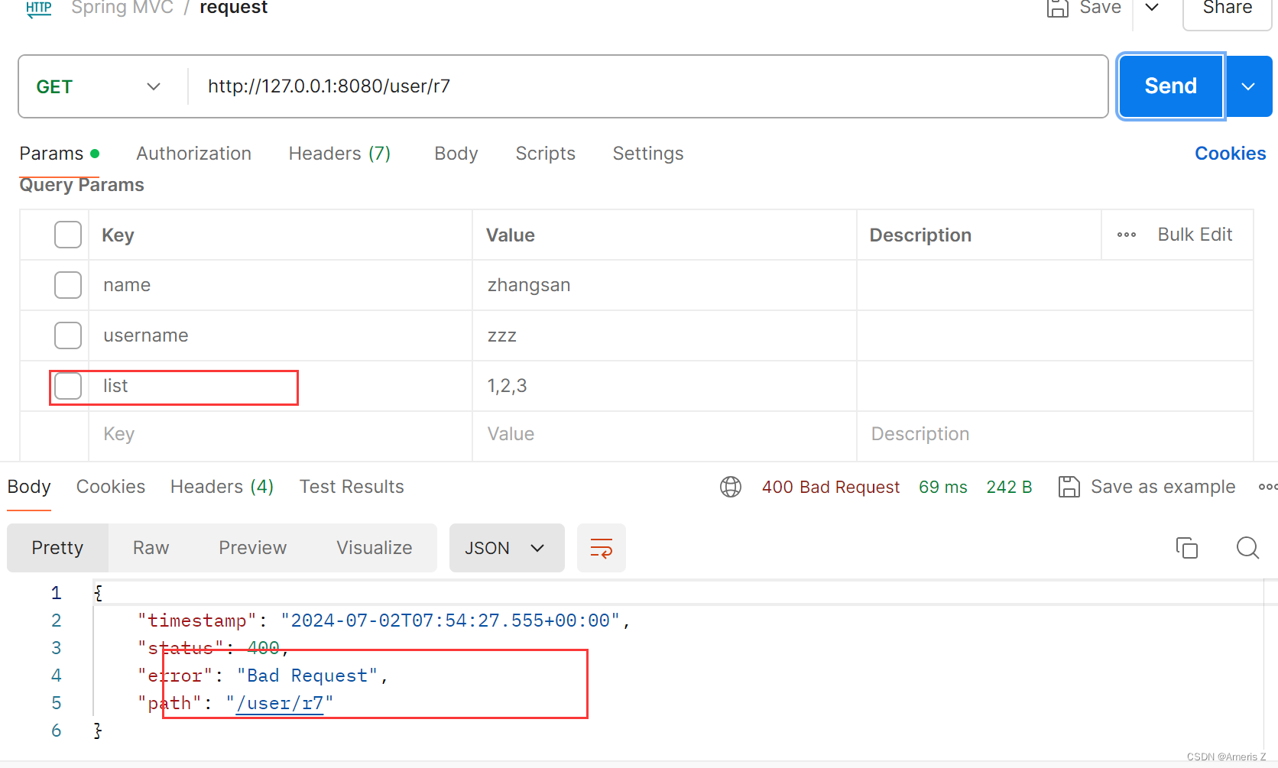This screenshot has width=1278, height=768.
Task: Switch to the Authorization tab
Action: point(193,154)
